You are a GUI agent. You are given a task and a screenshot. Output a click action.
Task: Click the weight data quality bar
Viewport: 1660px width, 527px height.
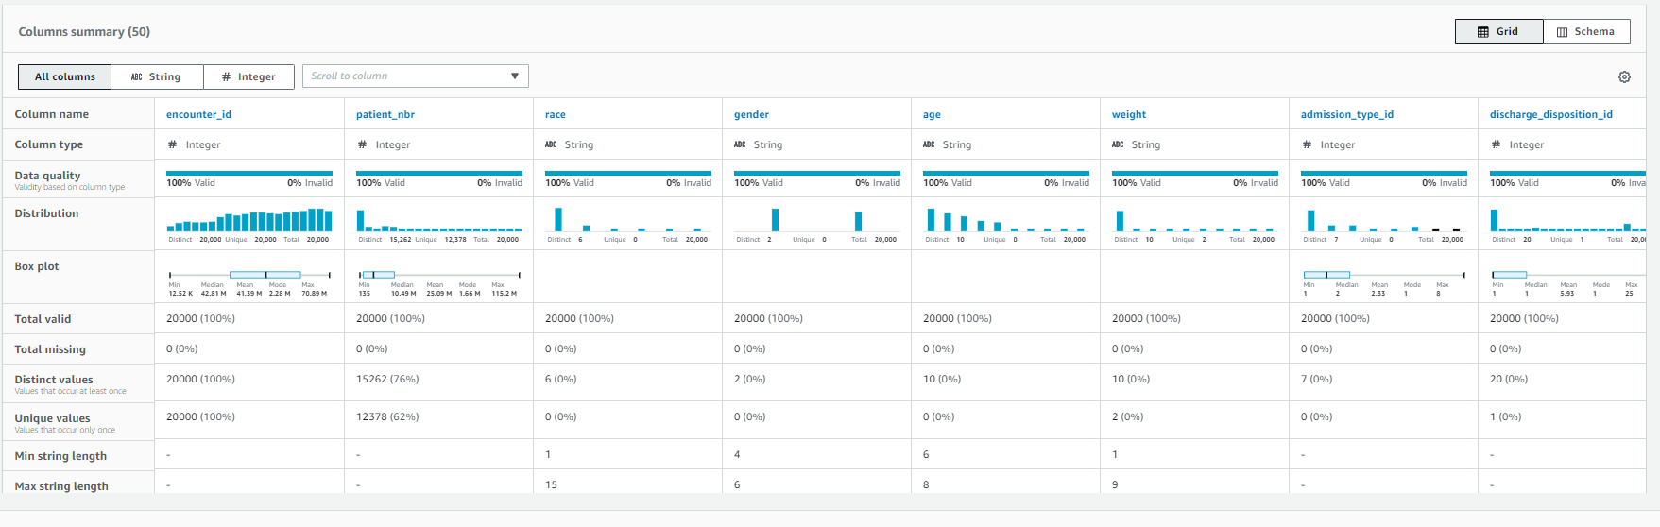[1195, 173]
